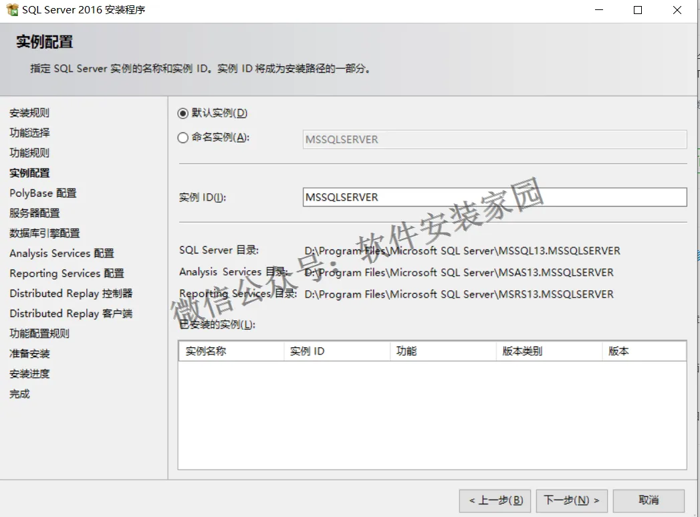Screen dimensions: 700x517
Task: Open the Distributed Replay 客户端 step
Action: [x=71, y=314]
